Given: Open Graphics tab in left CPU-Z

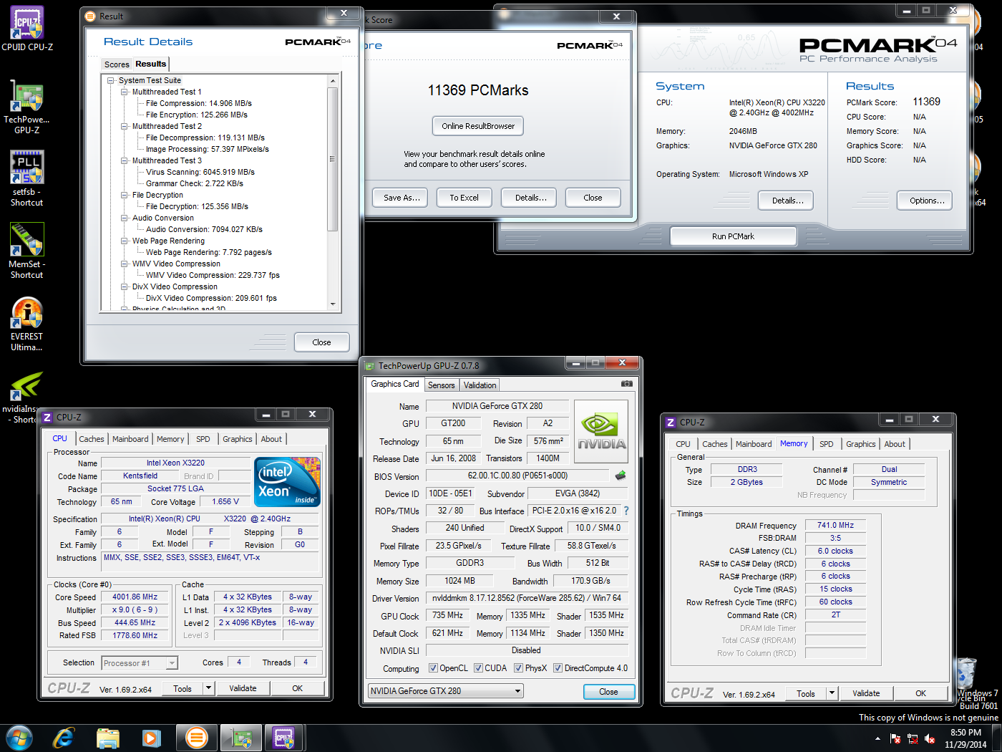Looking at the screenshot, I should 237,439.
